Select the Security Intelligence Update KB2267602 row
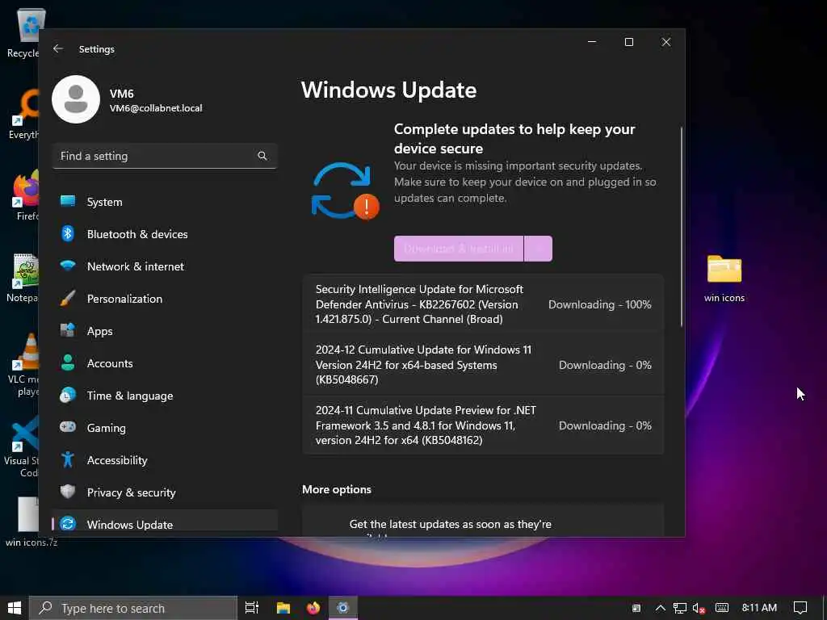Screen dimensions: 827x620 [x=483, y=304]
